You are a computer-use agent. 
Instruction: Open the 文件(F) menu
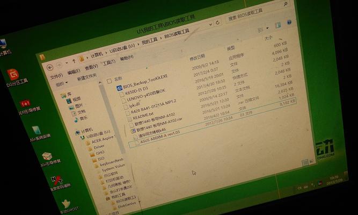tap(56, 76)
